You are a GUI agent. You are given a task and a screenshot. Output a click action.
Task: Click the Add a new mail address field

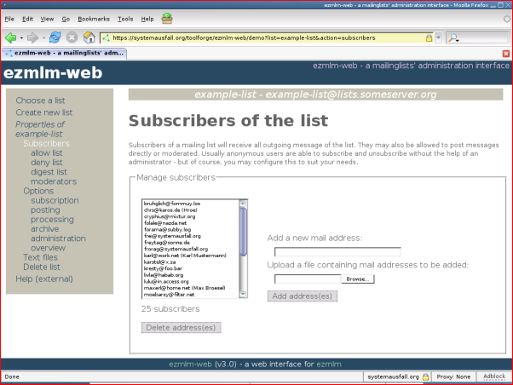[x=337, y=251]
